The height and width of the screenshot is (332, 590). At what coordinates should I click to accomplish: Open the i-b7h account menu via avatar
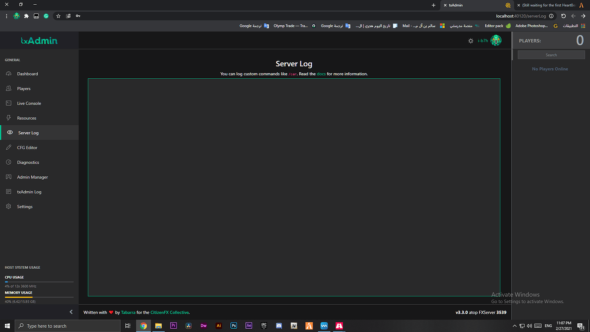coord(496,40)
